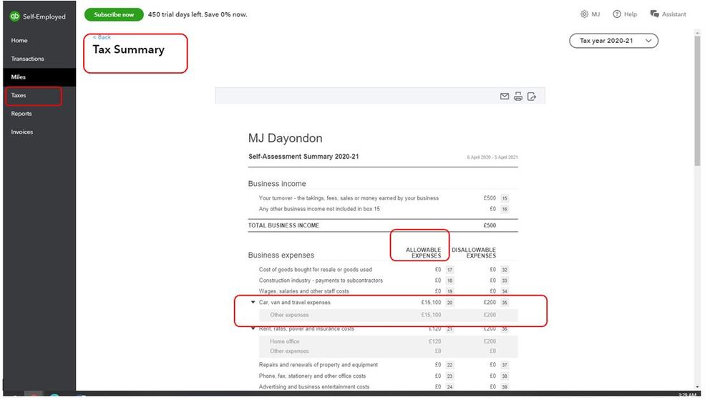The image size is (715, 400).
Task: Print the tax summary via printer icon
Action: (518, 96)
